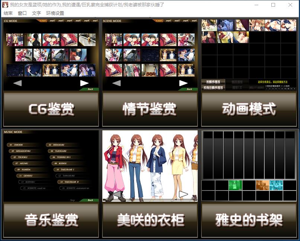
Task: Minimize the game window
Action: (256, 5)
